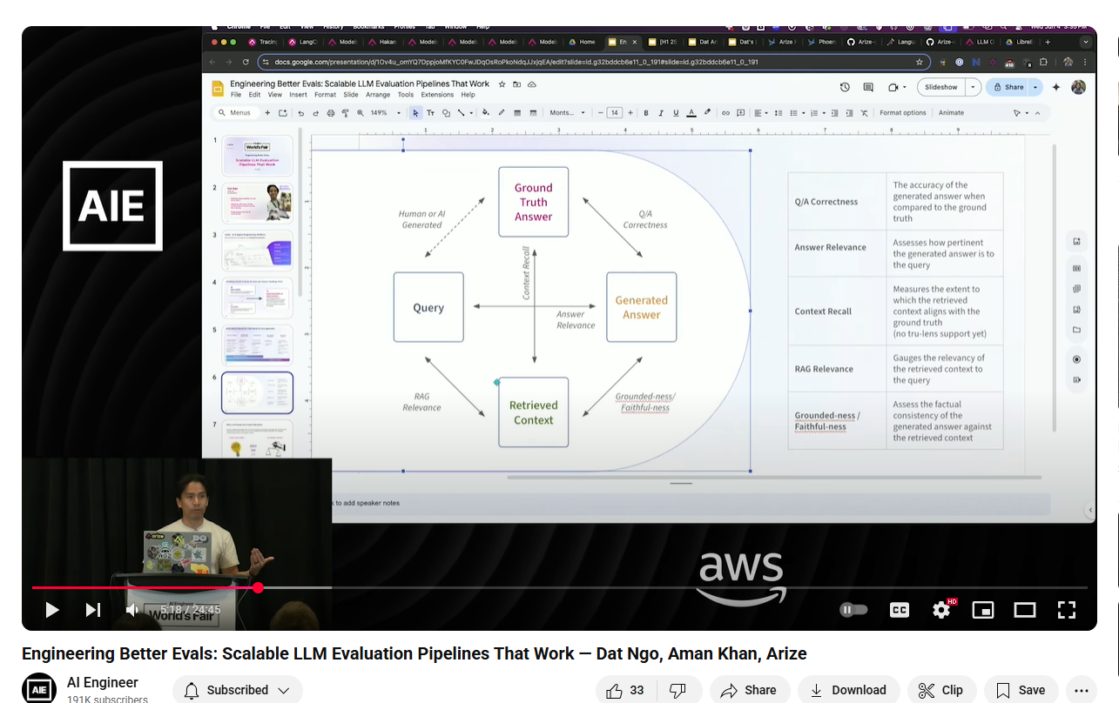
Task: Toggle italic in Slides toolbar
Action: point(661,113)
